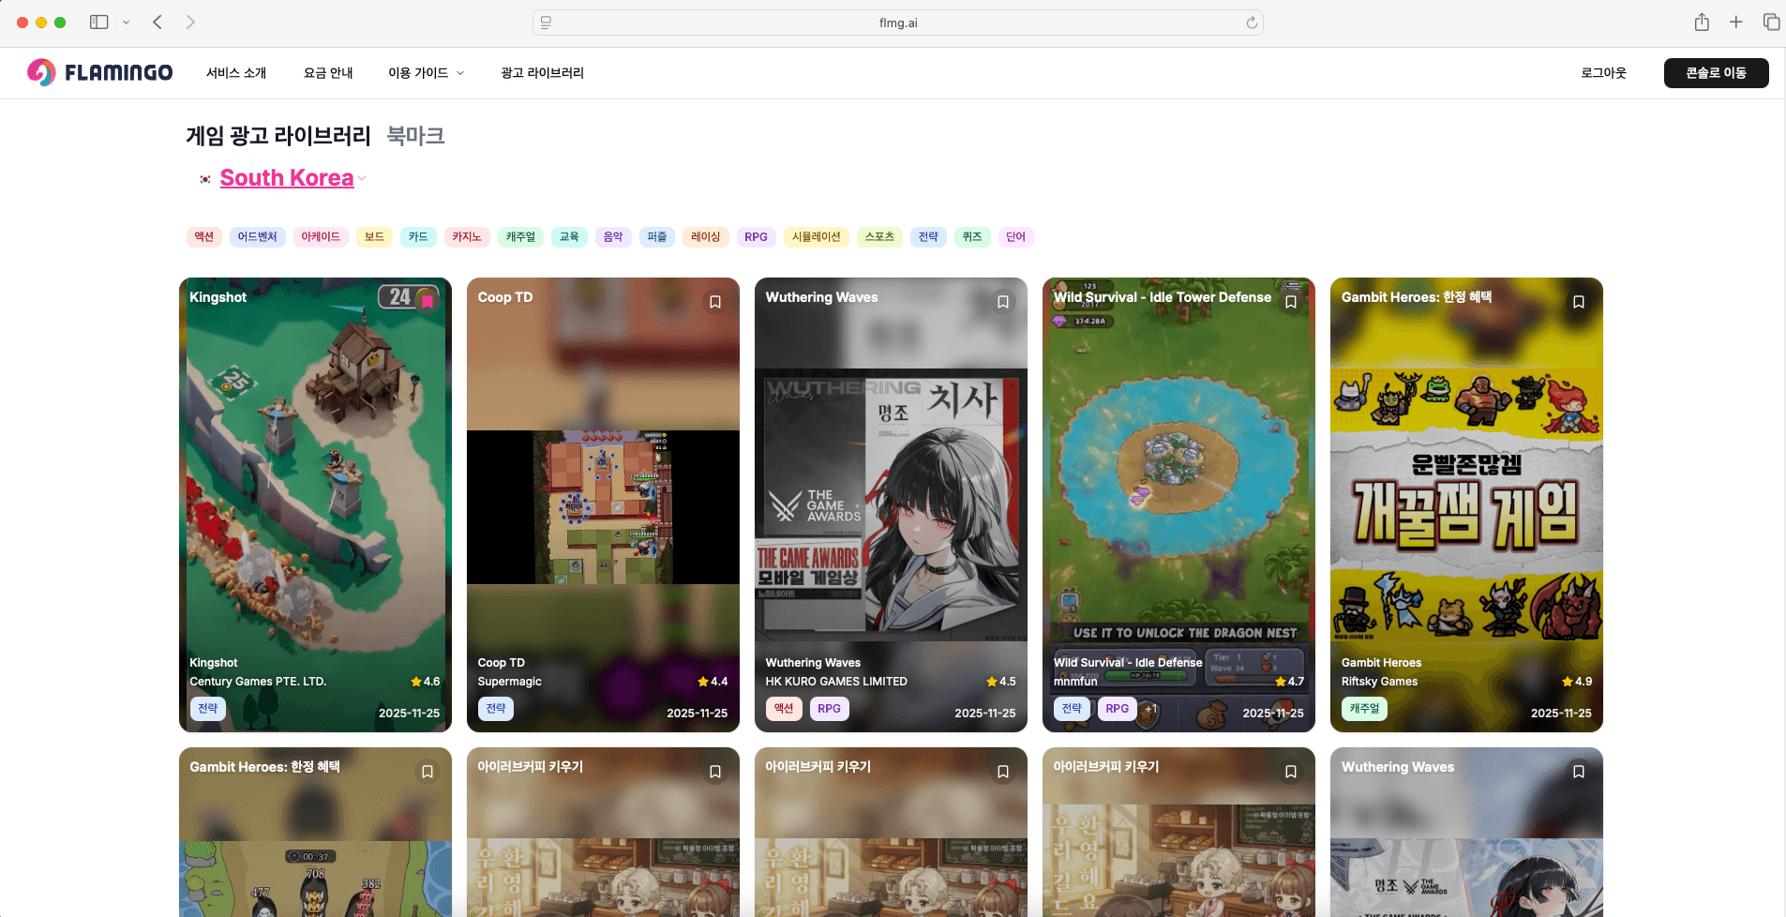Open the 이용 가이드 dropdown menu
1786x917 pixels.
click(x=426, y=73)
